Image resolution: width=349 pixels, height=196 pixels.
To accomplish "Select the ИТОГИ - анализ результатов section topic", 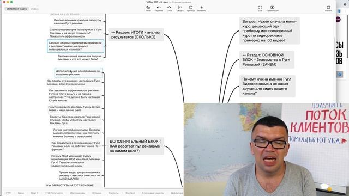I will [x=136, y=35].
